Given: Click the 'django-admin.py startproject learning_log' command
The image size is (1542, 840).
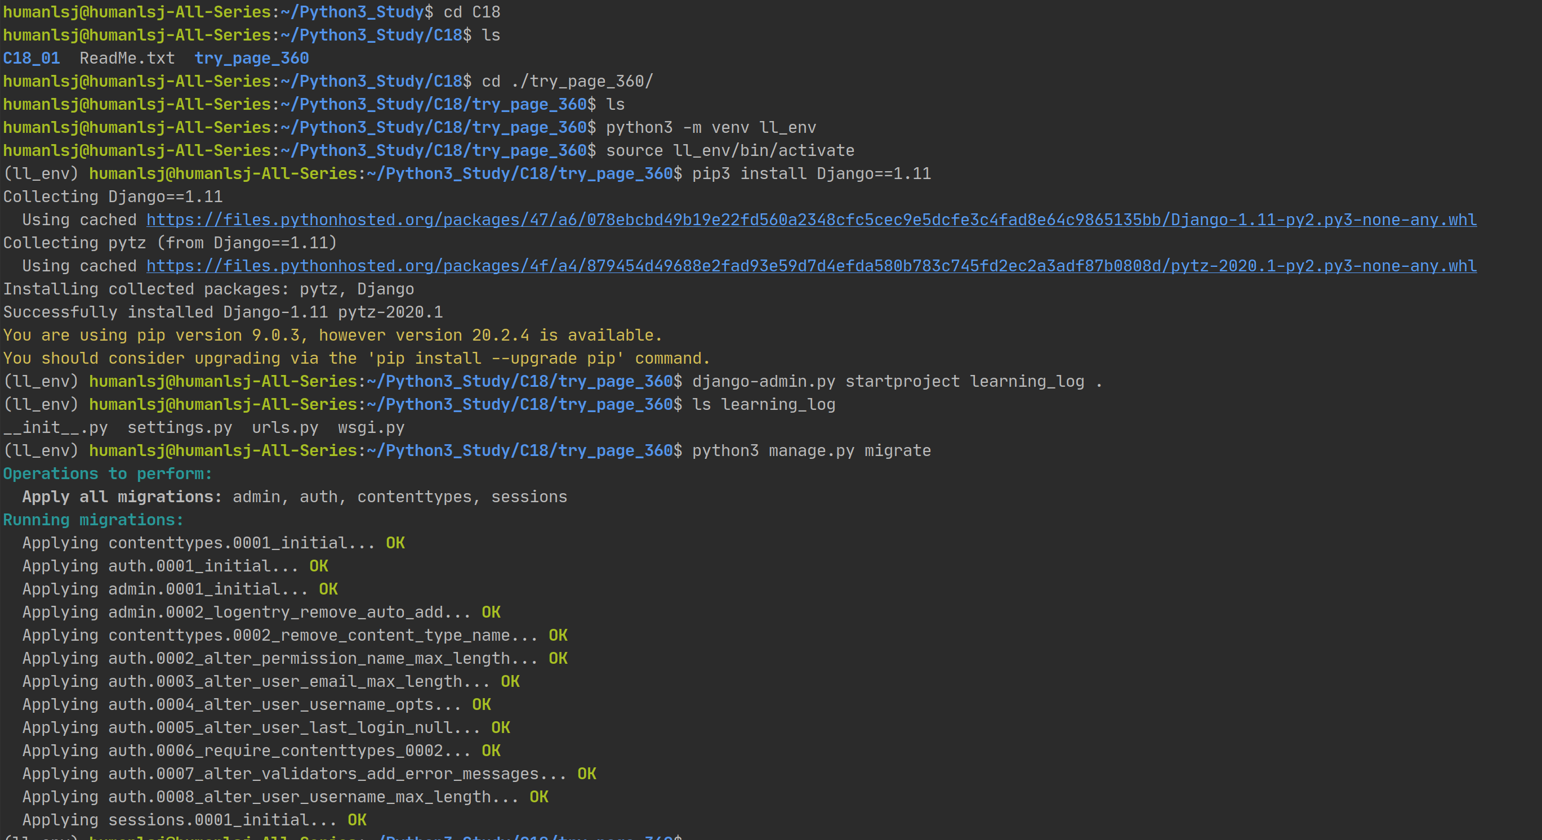Looking at the screenshot, I should point(888,382).
